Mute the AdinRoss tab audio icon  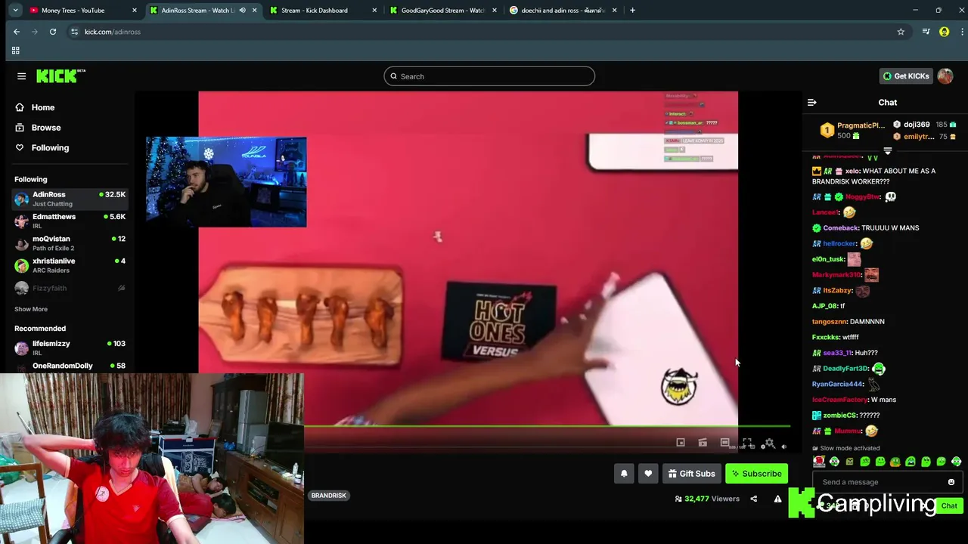[x=242, y=11]
